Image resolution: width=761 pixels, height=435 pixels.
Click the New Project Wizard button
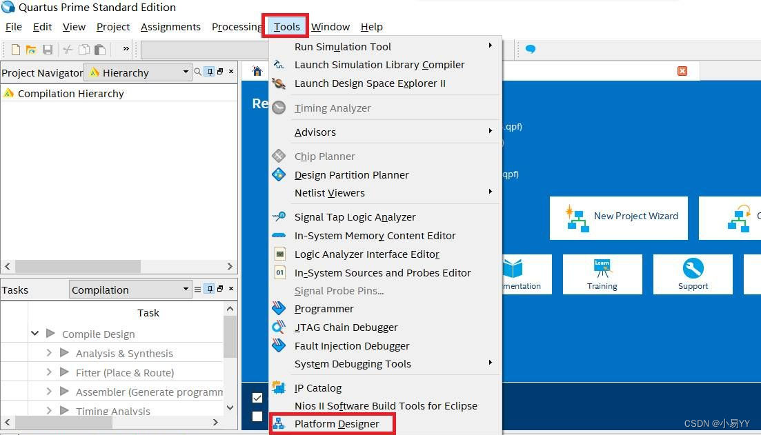pos(618,218)
